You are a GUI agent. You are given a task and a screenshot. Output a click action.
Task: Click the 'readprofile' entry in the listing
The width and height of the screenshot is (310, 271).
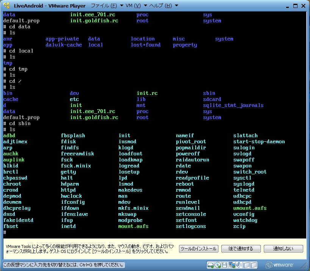(193, 178)
